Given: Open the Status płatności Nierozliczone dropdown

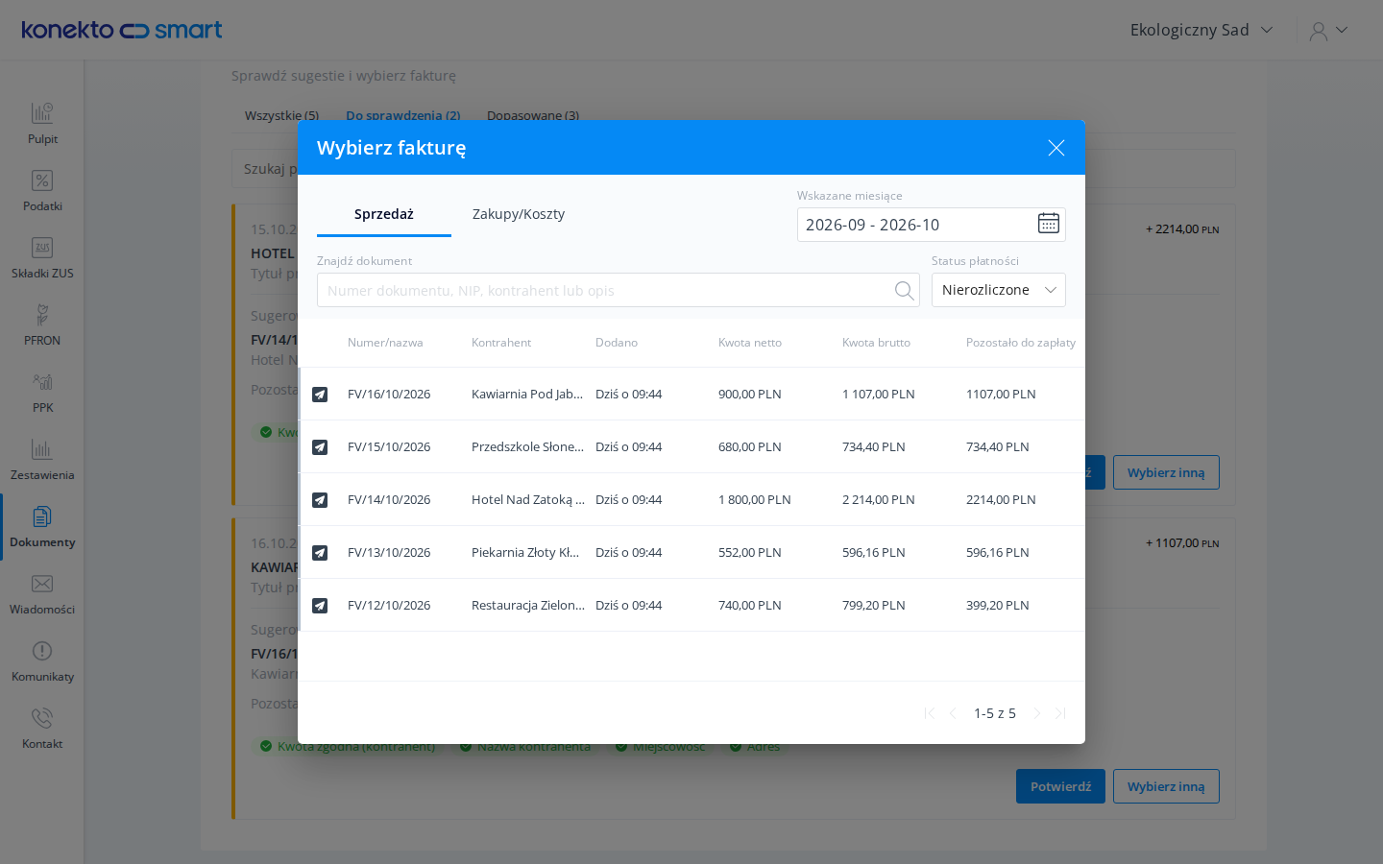Looking at the screenshot, I should pyautogui.click(x=998, y=290).
